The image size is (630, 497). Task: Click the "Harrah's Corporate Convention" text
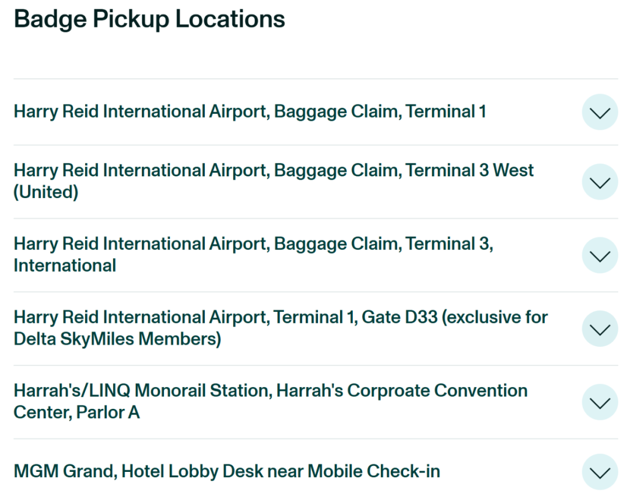tap(402, 391)
